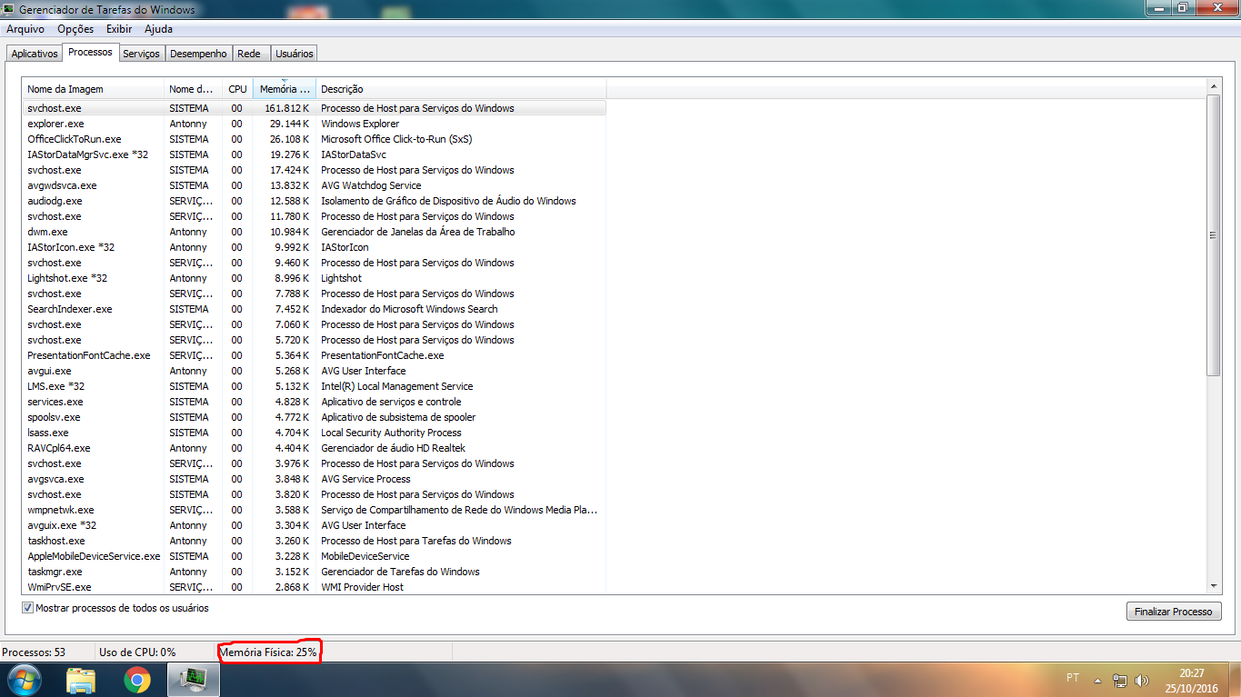This screenshot has height=697, width=1241.
Task: Select IAStorDataMgrSvc.exe *32 row
Action: tap(314, 154)
